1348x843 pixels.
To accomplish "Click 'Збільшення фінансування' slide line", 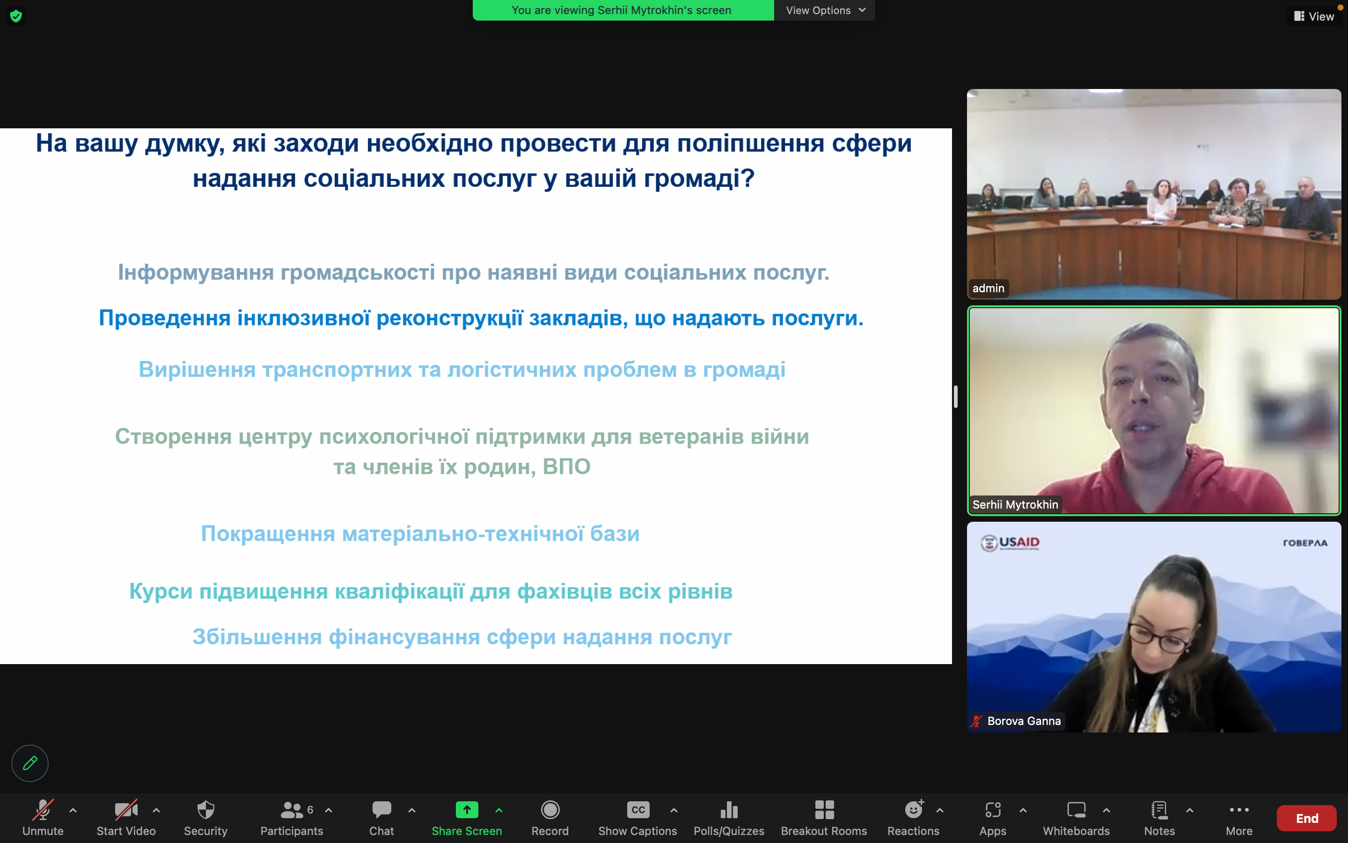I will [x=462, y=637].
